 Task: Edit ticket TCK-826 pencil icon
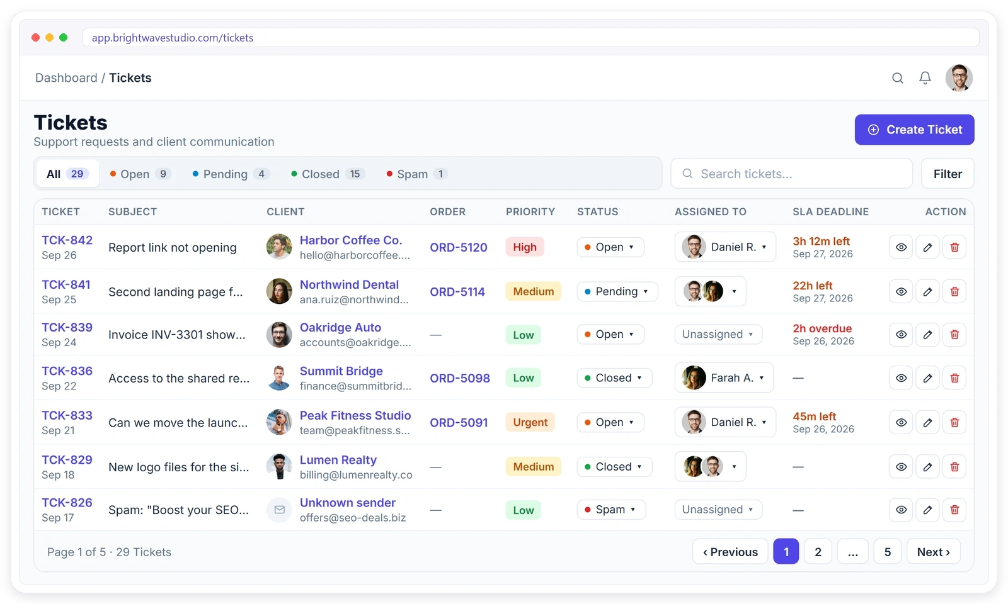point(928,510)
